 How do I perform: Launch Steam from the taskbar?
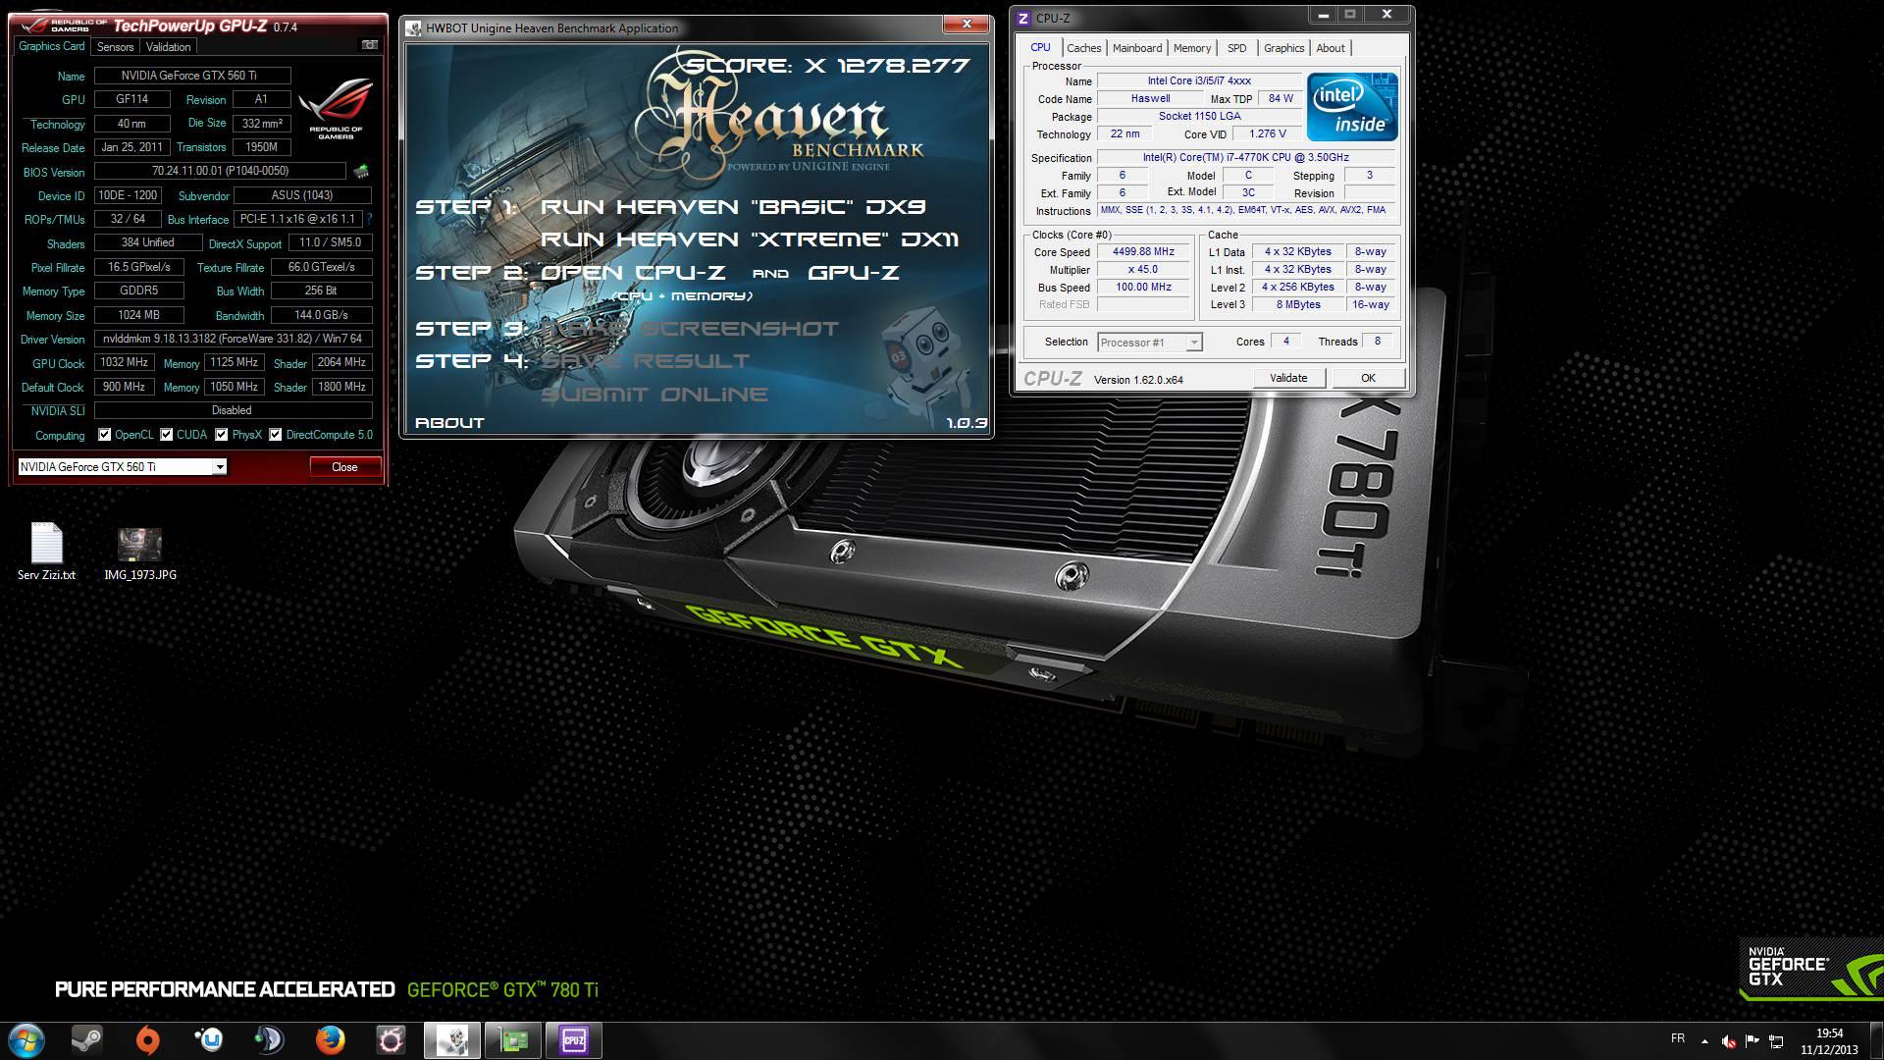click(x=87, y=1039)
